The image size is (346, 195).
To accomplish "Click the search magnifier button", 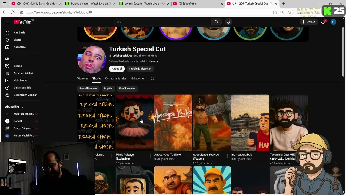I will (216, 22).
